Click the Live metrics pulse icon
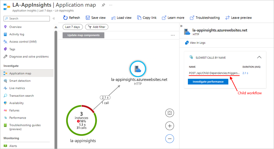The image size is (274, 149). point(5,88)
